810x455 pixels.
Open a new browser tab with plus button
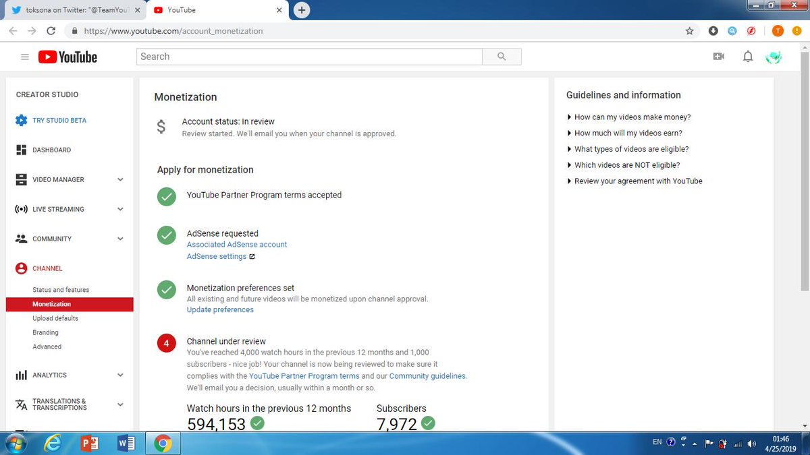pyautogui.click(x=302, y=10)
